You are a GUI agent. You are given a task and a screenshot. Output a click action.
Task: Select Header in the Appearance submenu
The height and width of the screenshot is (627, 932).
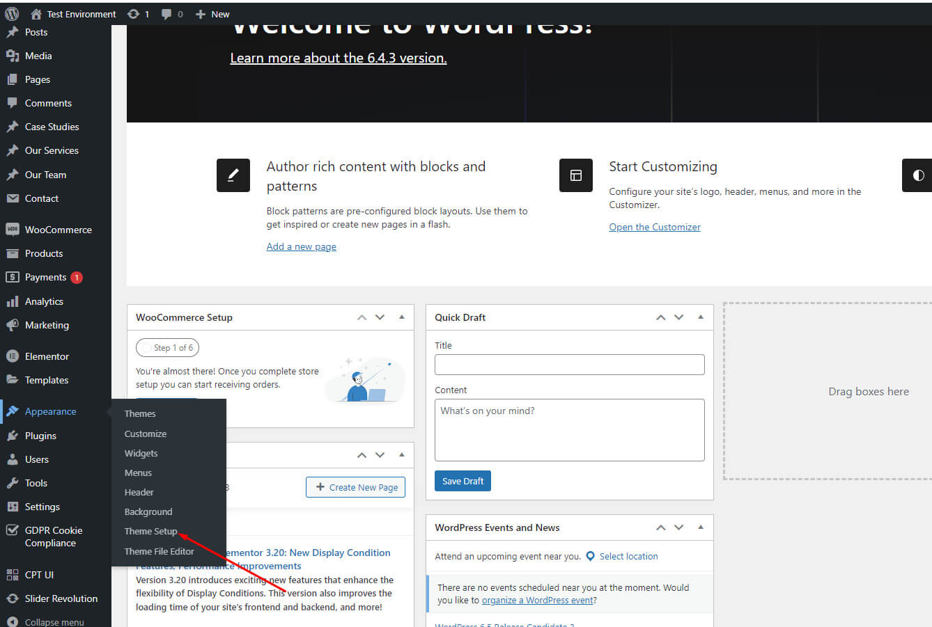(139, 492)
